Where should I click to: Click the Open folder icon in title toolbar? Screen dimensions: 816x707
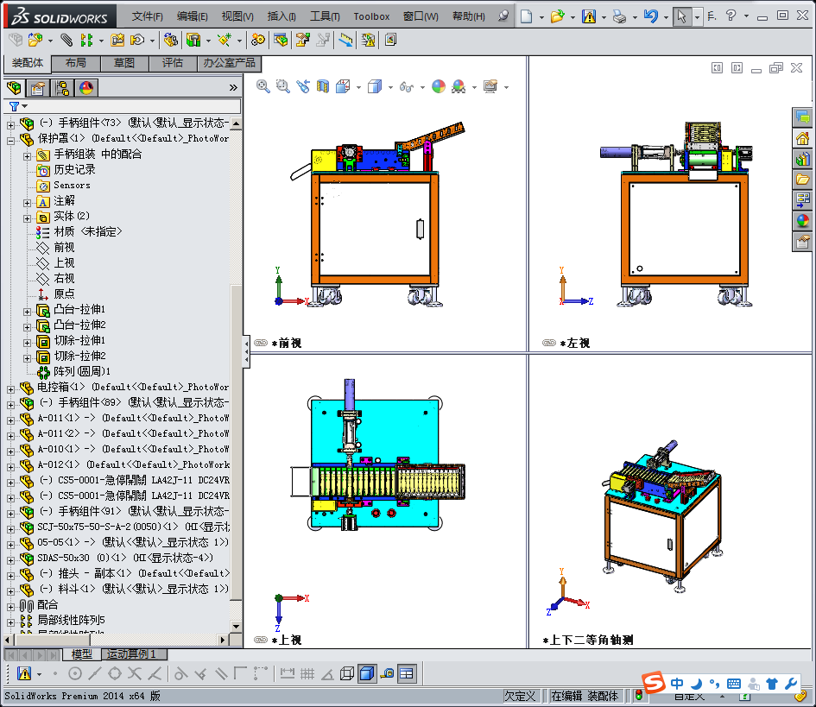click(557, 16)
